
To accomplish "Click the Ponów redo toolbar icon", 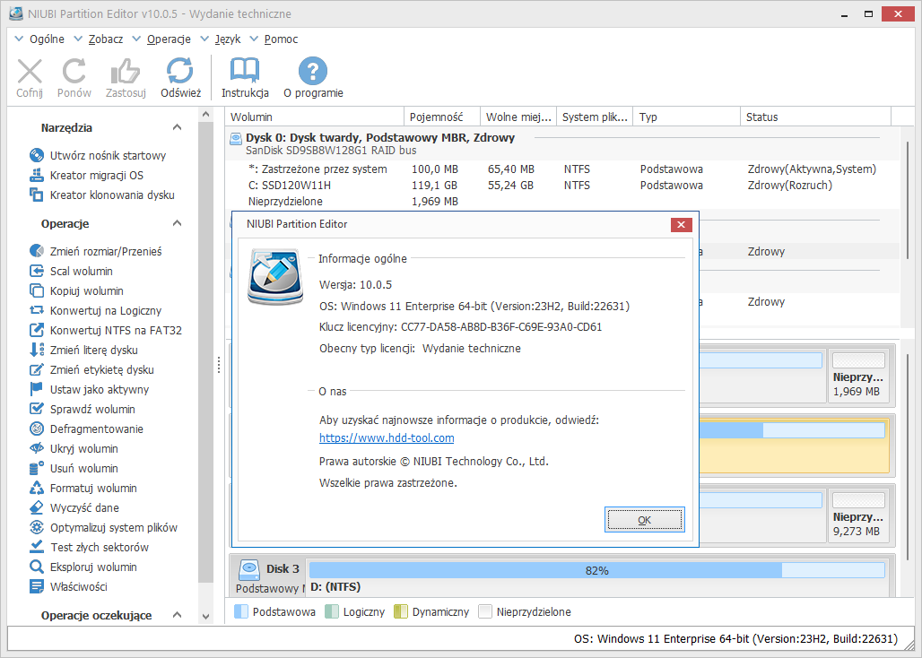I will (74, 72).
